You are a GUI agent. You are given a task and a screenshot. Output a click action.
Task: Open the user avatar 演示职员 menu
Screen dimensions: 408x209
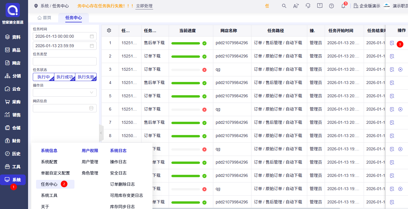point(396,6)
